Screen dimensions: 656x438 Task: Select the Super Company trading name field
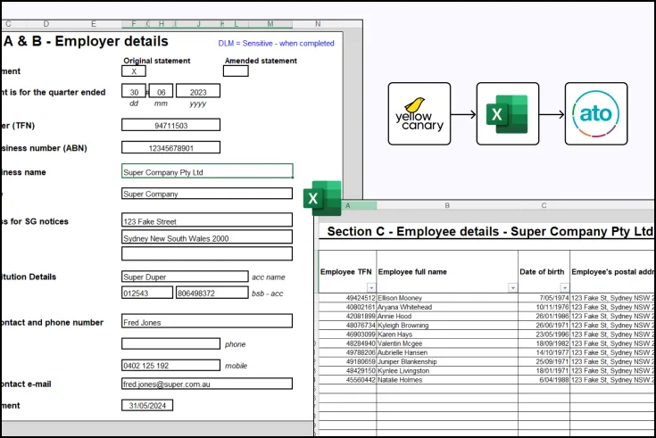coord(207,194)
